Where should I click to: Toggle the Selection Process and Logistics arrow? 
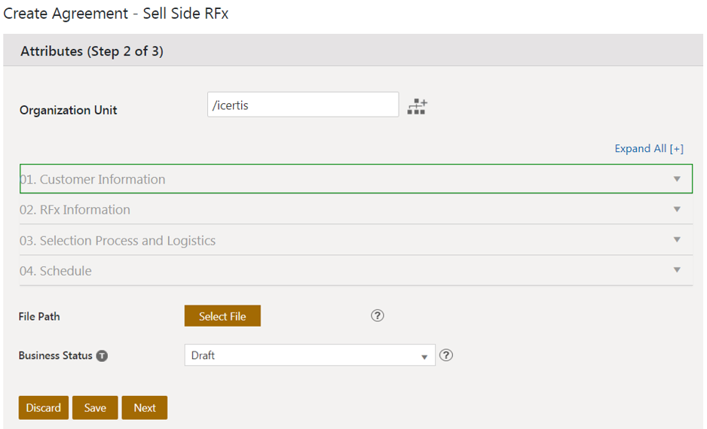[x=677, y=240]
